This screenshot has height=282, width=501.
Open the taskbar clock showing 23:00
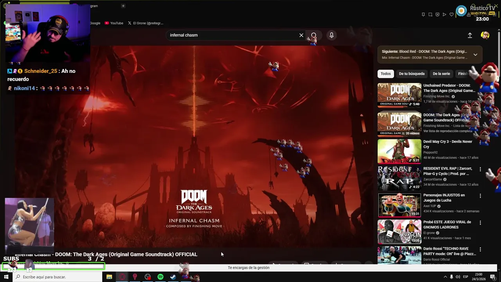click(479, 277)
